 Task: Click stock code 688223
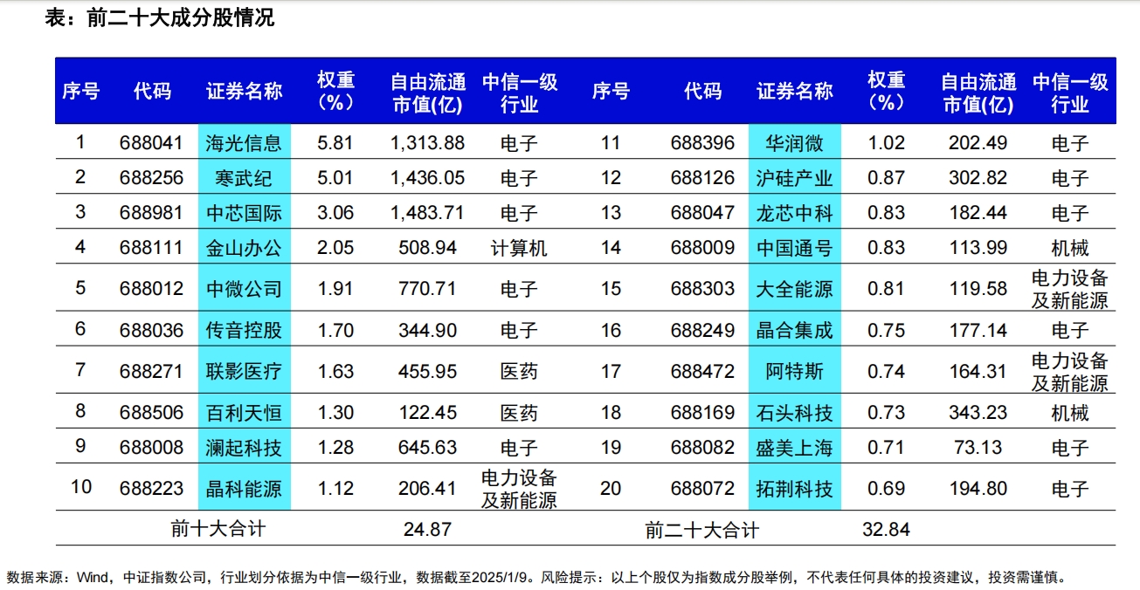pyautogui.click(x=152, y=489)
